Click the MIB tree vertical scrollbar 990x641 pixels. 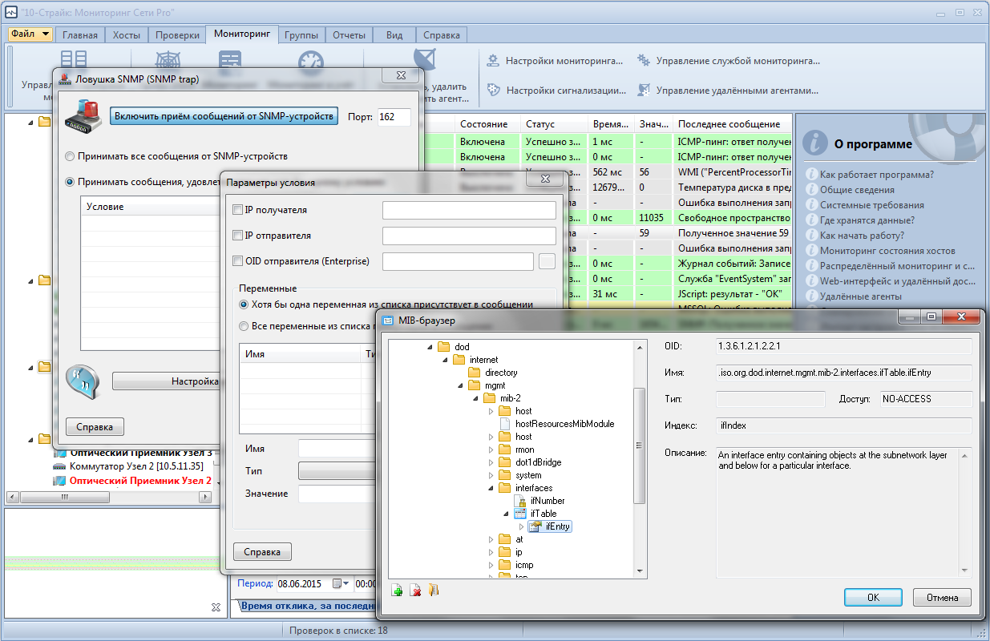(639, 458)
